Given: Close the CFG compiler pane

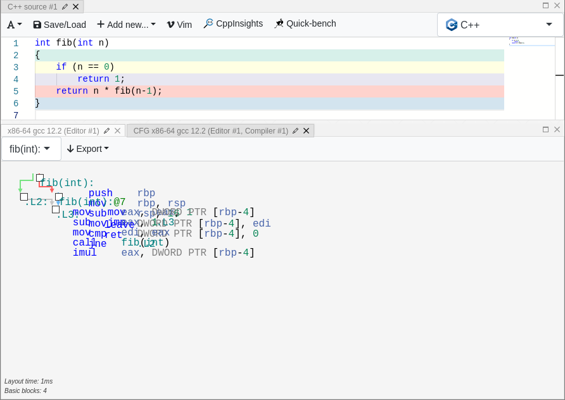Looking at the screenshot, I should pos(306,130).
